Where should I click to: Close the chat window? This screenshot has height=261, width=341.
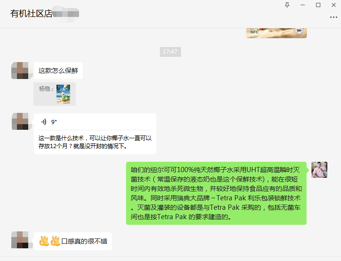click(x=333, y=5)
